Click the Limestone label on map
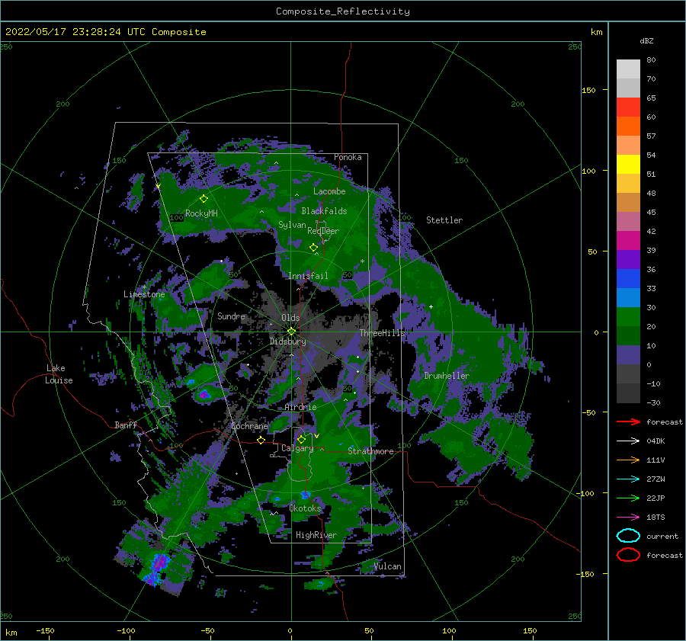 [144, 294]
